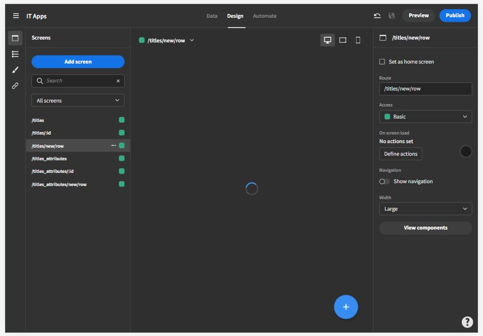Select the Screens panel icon in left sidebar
The height and width of the screenshot is (336, 483).
tap(15, 38)
